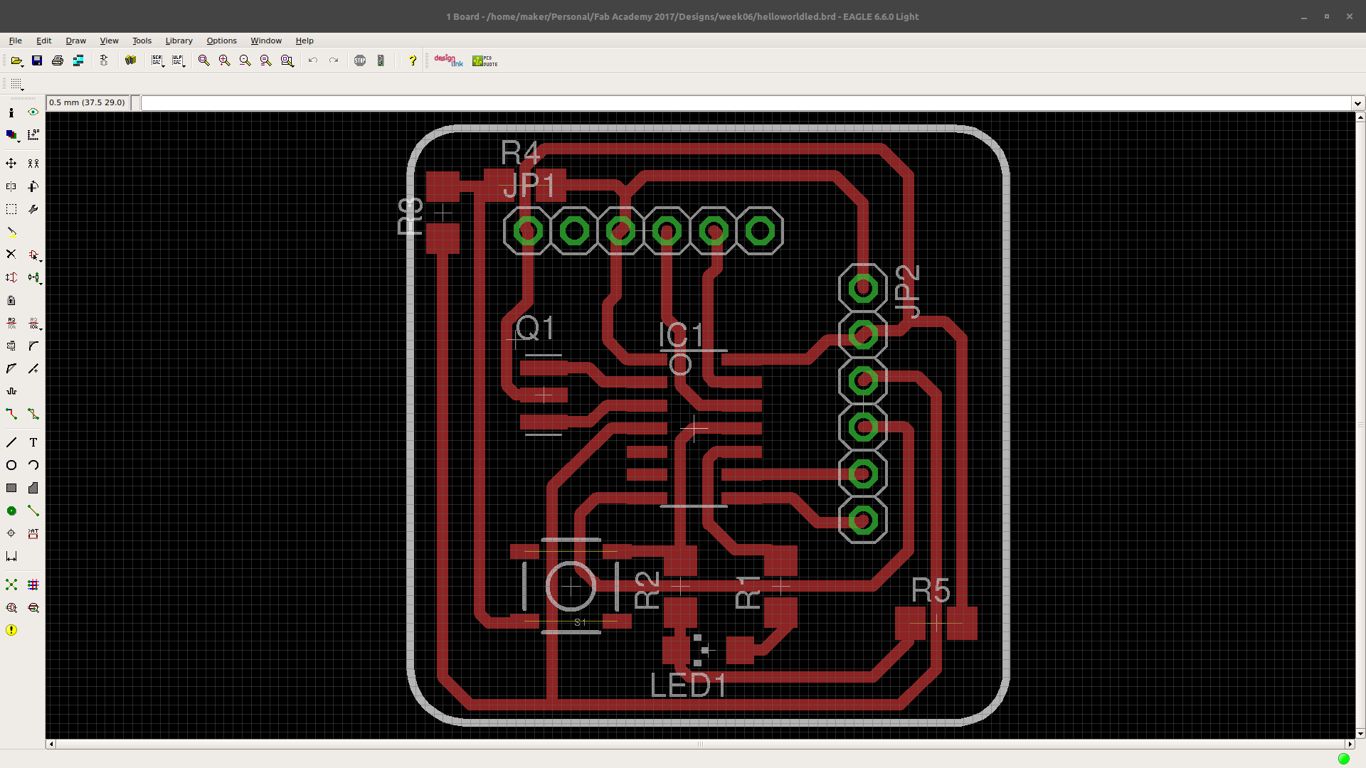Viewport: 1366px width, 768px height.
Task: Switch to schematic with the board/schematic icon
Action: coord(104,61)
